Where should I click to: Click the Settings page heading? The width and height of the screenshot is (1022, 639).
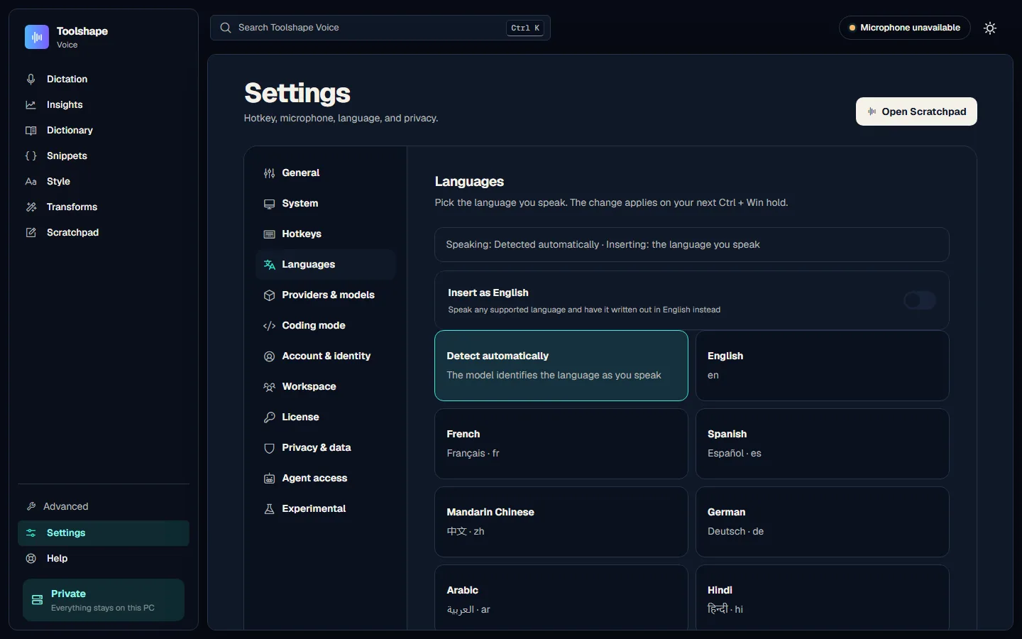coord(297,93)
